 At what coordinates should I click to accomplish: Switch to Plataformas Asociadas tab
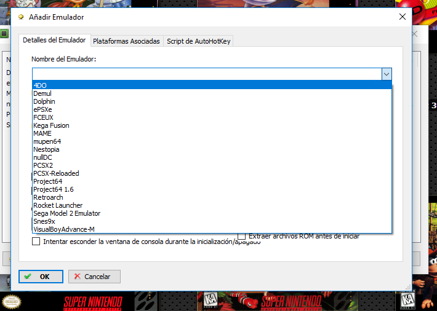[126, 41]
